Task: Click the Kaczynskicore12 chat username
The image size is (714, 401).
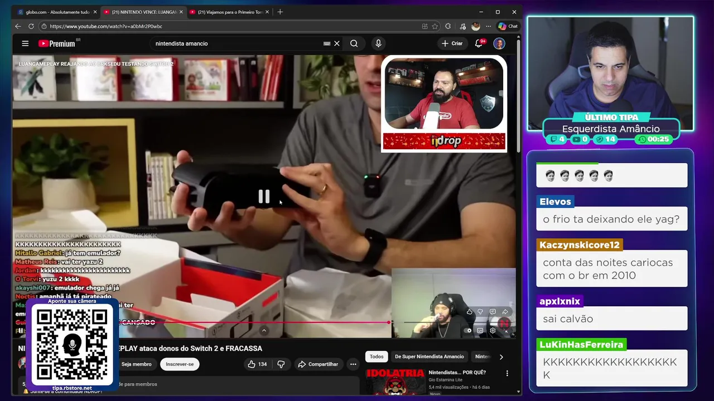Action: click(580, 245)
